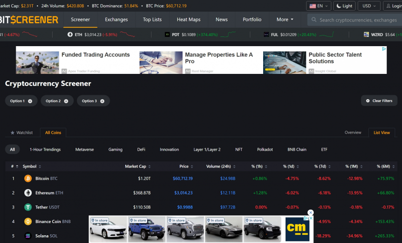Screen dimensions: 402x243
Task: Open the Top Lists nav item
Action: 153,19
